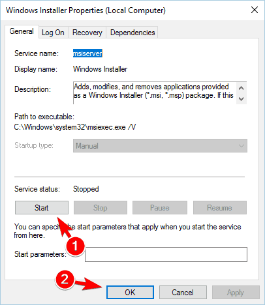
Task: Switch to the Dependencies tab
Action: click(x=132, y=33)
